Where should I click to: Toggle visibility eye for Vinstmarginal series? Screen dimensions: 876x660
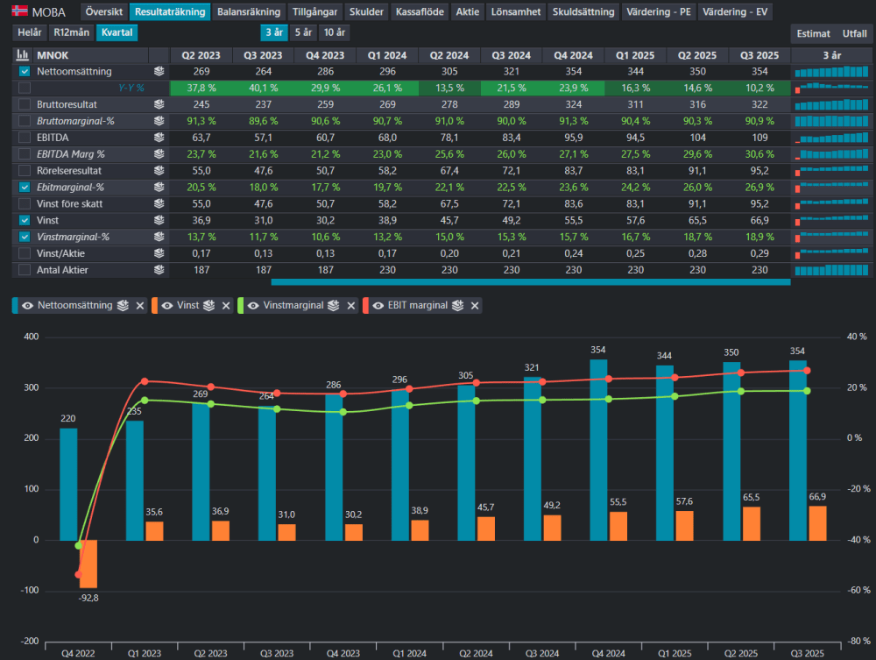[253, 306]
